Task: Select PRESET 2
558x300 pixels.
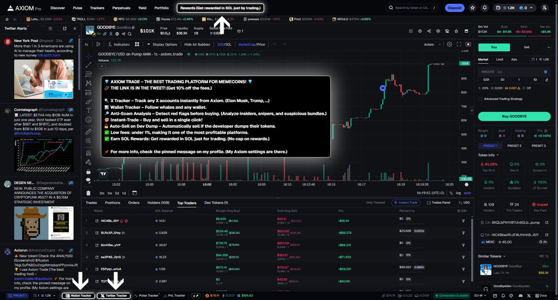Action: click(x=514, y=146)
